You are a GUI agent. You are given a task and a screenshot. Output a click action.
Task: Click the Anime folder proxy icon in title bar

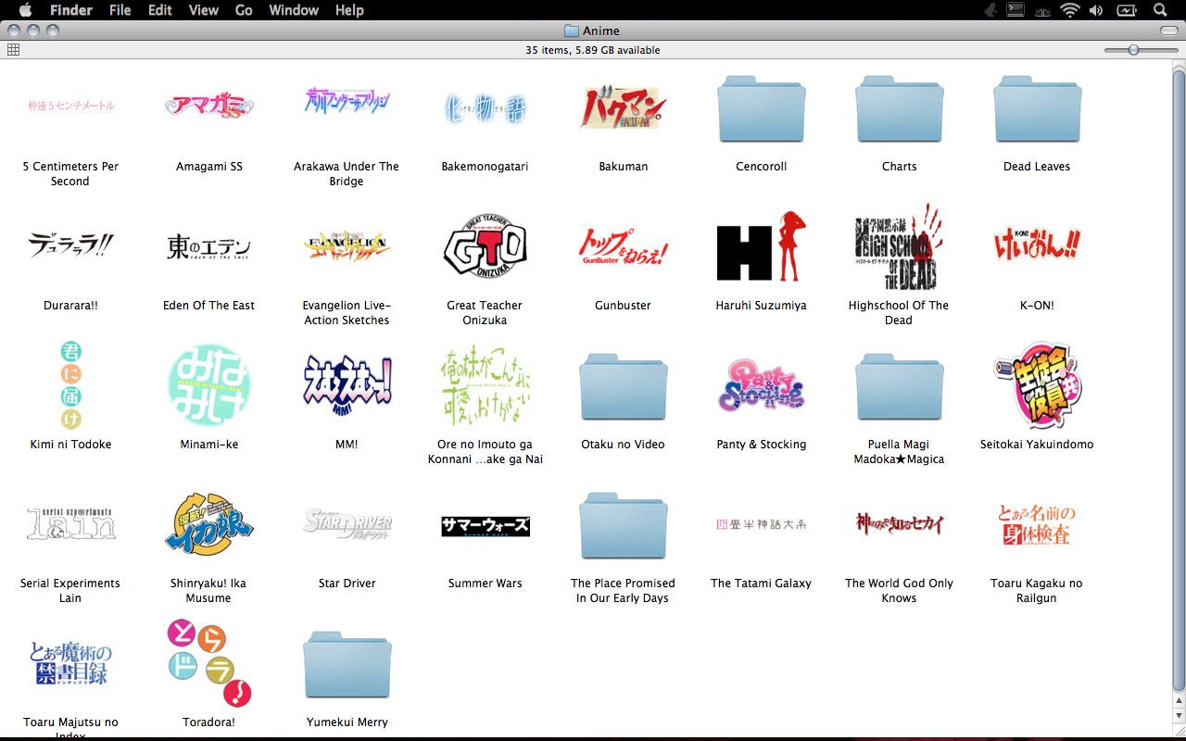pos(572,31)
